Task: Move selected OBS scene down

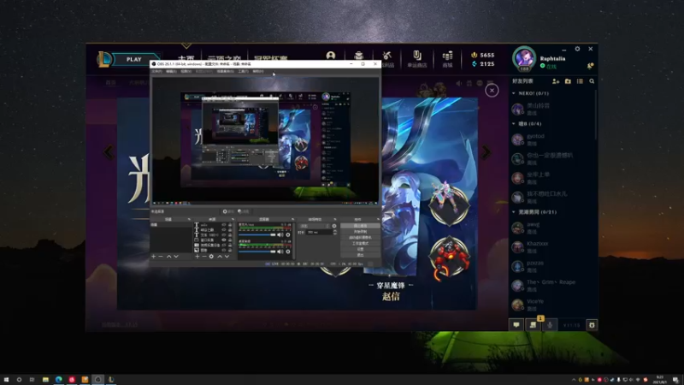Action: click(176, 257)
